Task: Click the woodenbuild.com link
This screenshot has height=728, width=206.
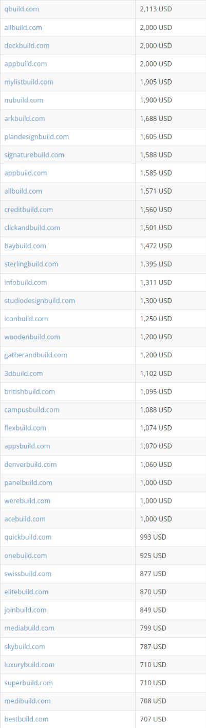Action: coord(32,337)
